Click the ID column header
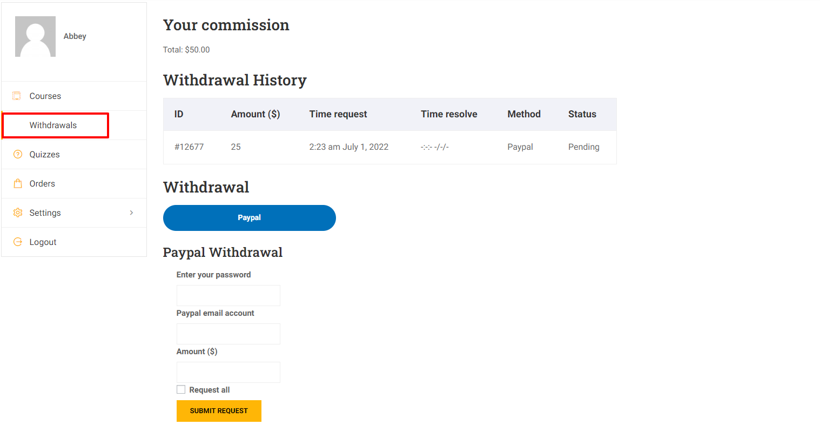This screenshot has height=431, width=820. [179, 114]
